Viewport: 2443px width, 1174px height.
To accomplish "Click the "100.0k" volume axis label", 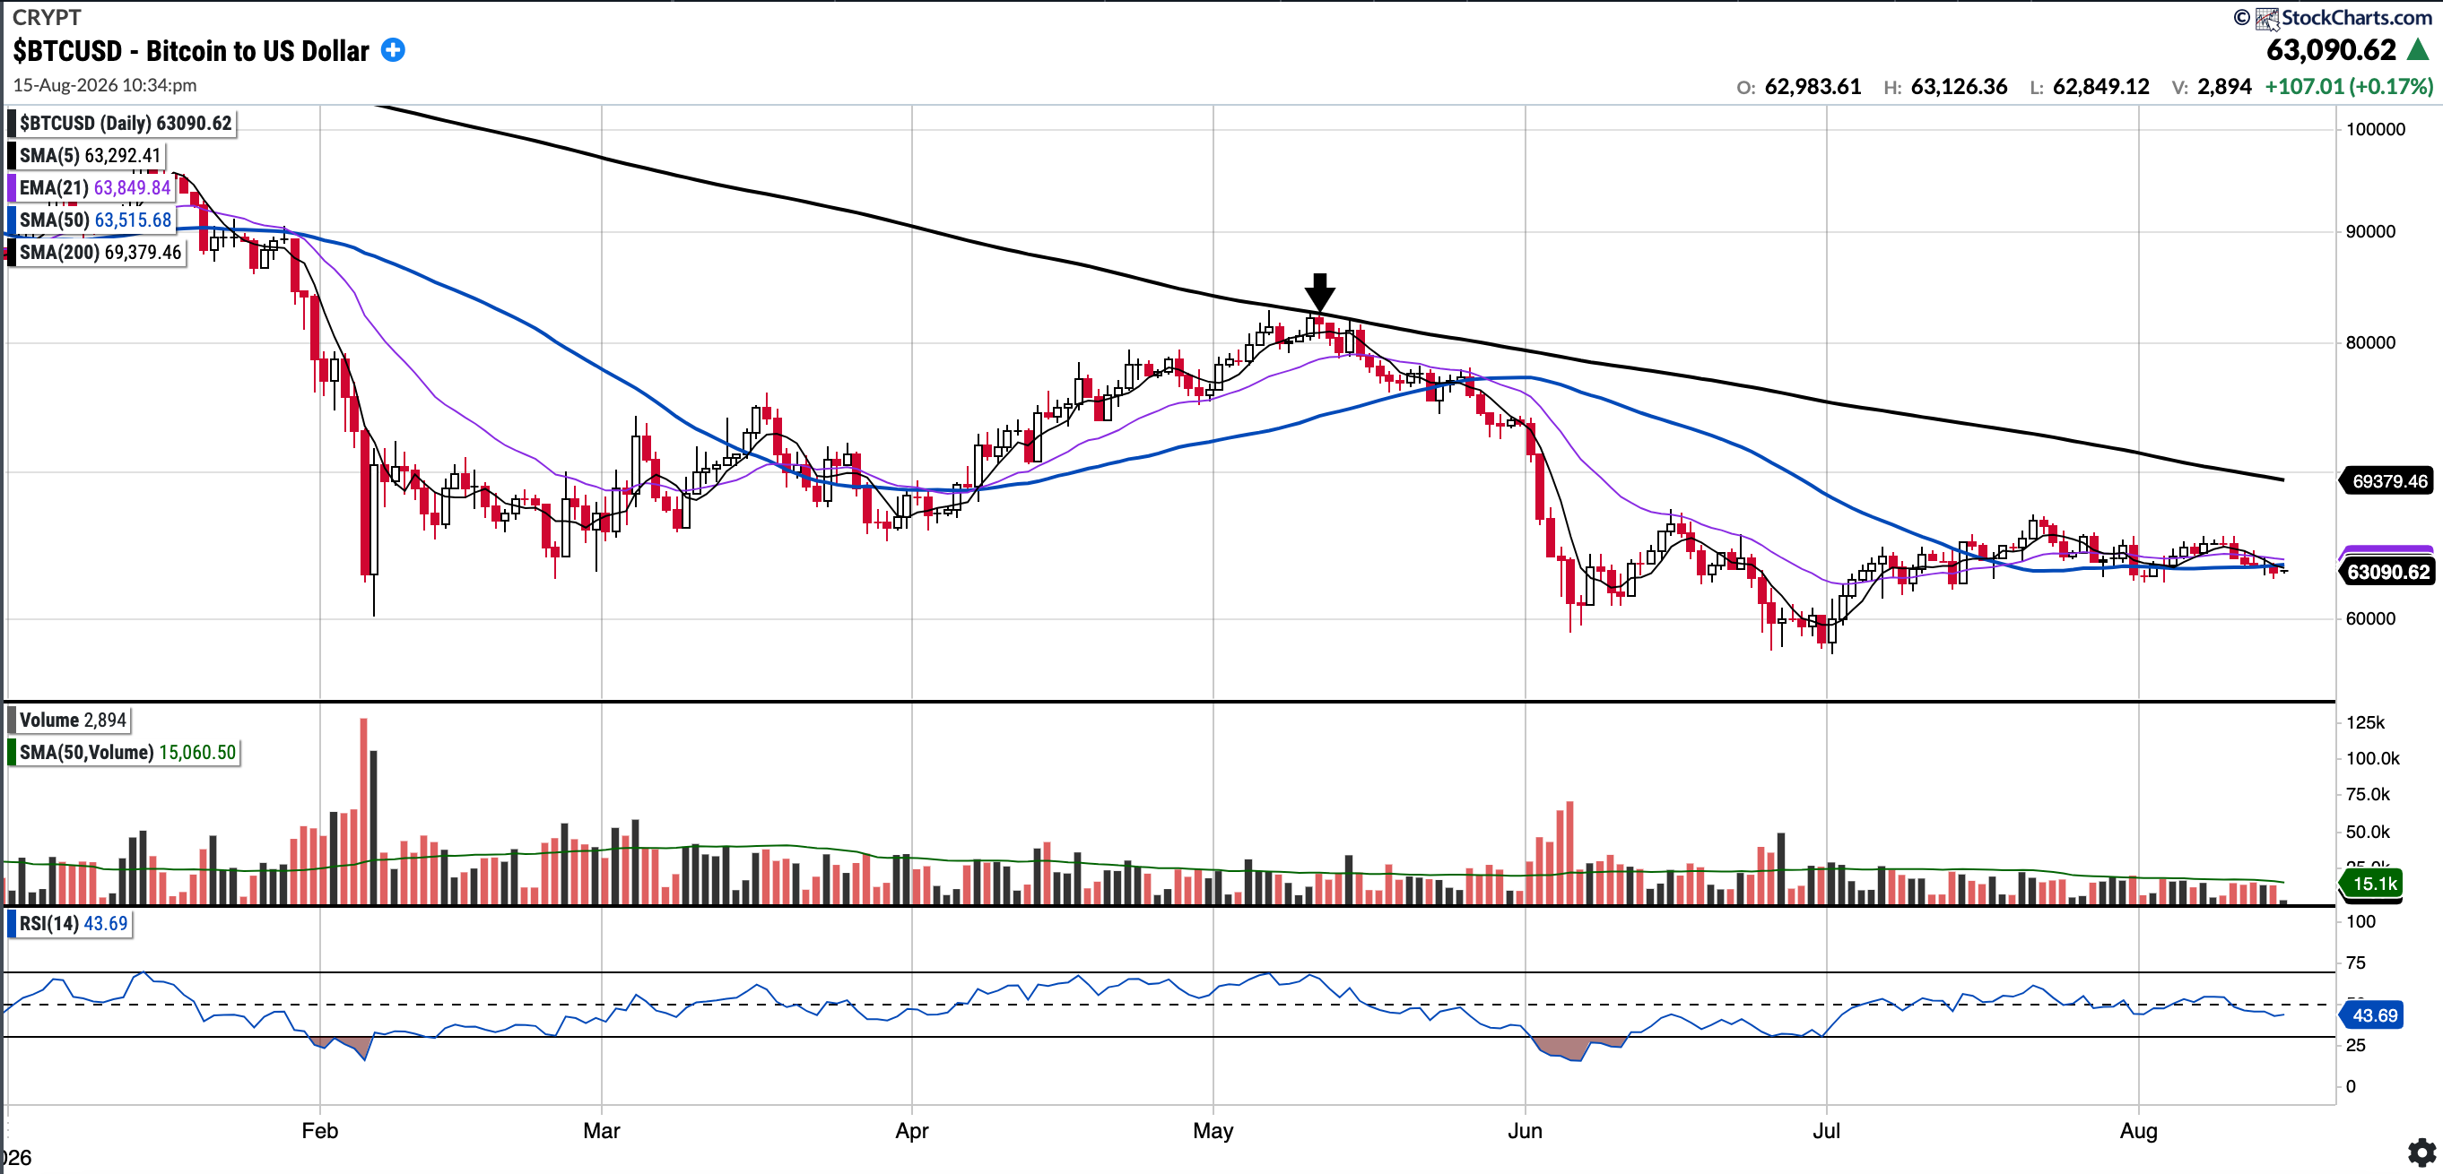I will point(2373,758).
